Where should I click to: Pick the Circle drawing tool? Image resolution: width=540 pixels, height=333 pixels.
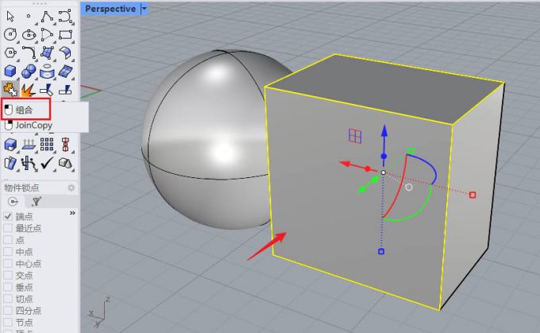coord(10,34)
